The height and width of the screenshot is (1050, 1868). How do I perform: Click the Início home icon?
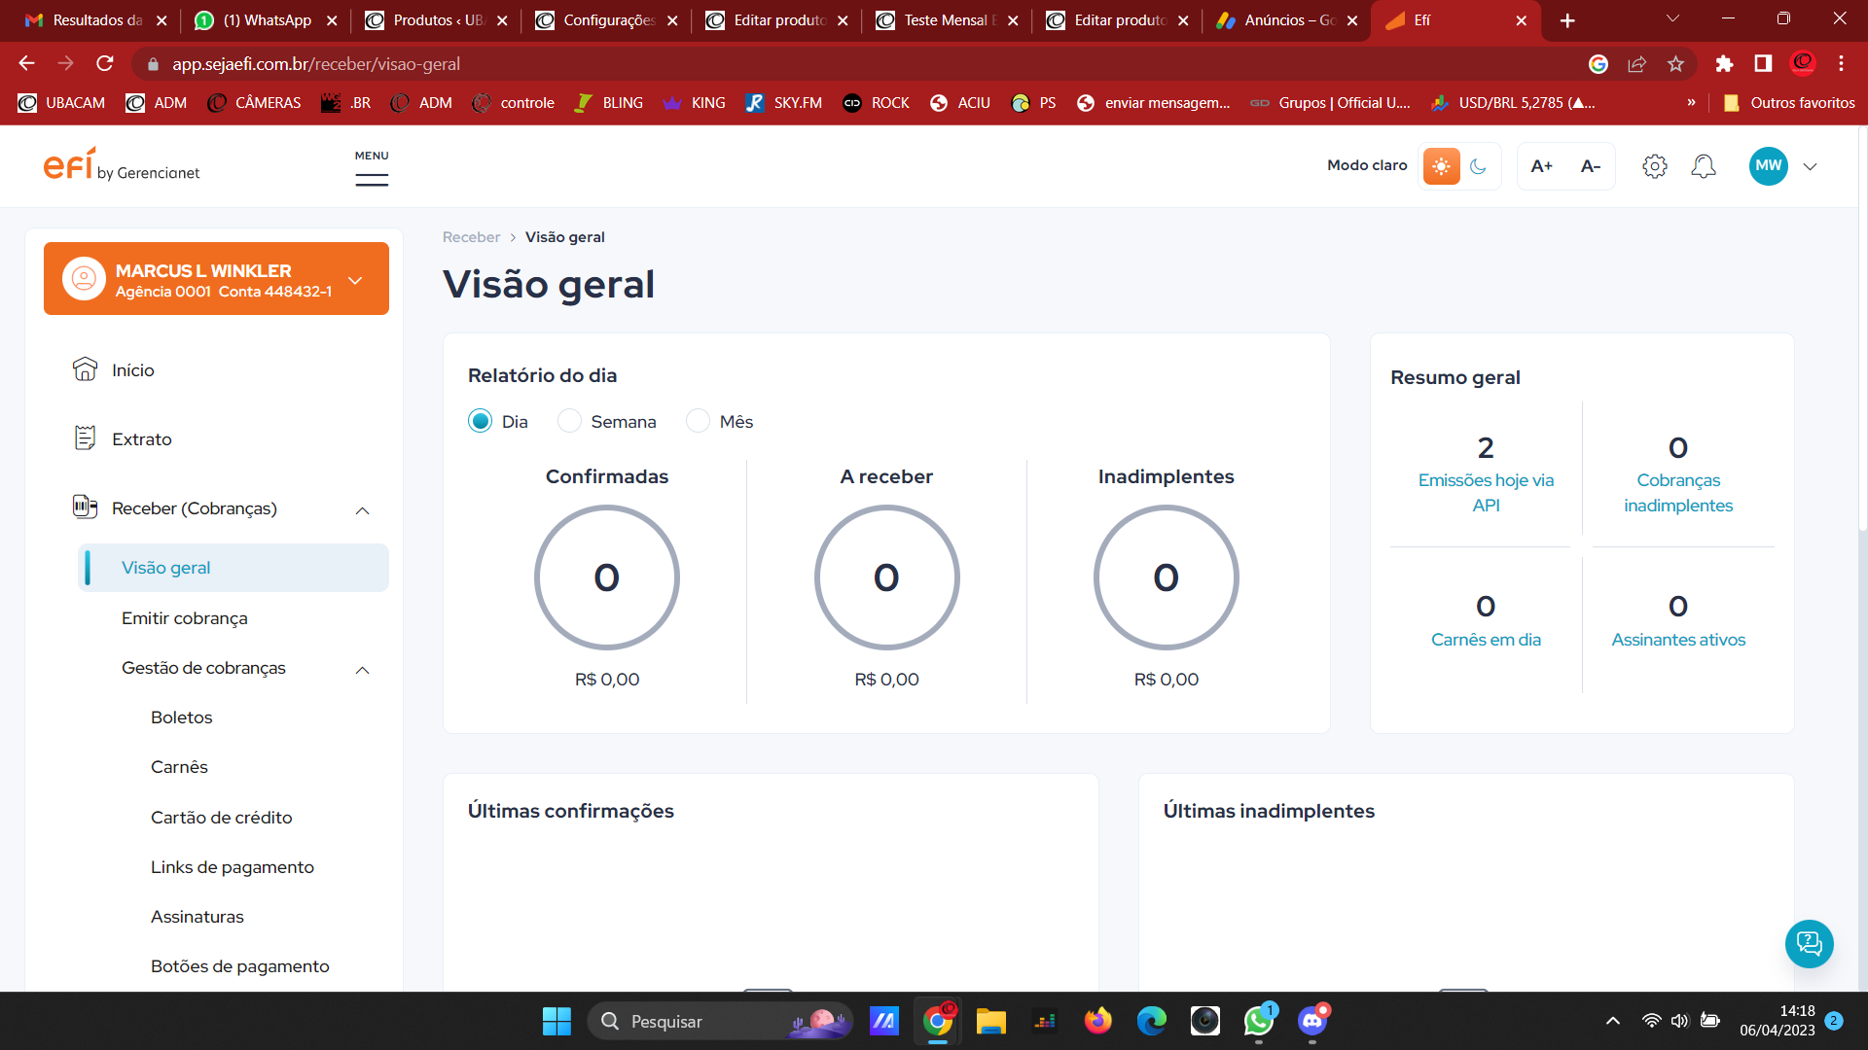point(86,369)
